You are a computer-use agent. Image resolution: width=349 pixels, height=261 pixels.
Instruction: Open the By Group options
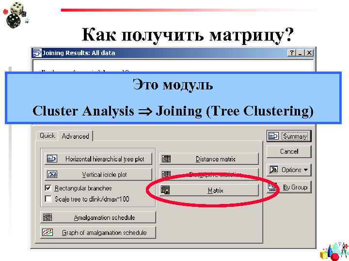click(x=289, y=188)
